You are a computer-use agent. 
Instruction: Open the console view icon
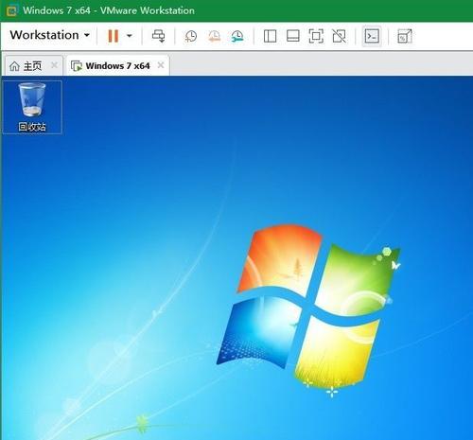pos(372,36)
